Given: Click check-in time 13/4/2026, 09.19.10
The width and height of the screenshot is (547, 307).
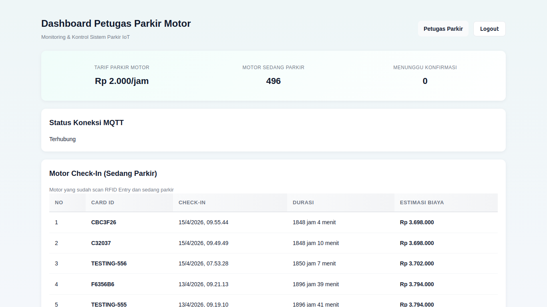Looking at the screenshot, I should pyautogui.click(x=203, y=304).
